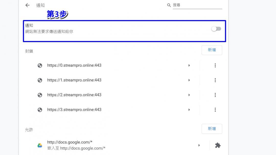
Task: Click globe icon next to 0.streampro.online
Action: (x=40, y=66)
